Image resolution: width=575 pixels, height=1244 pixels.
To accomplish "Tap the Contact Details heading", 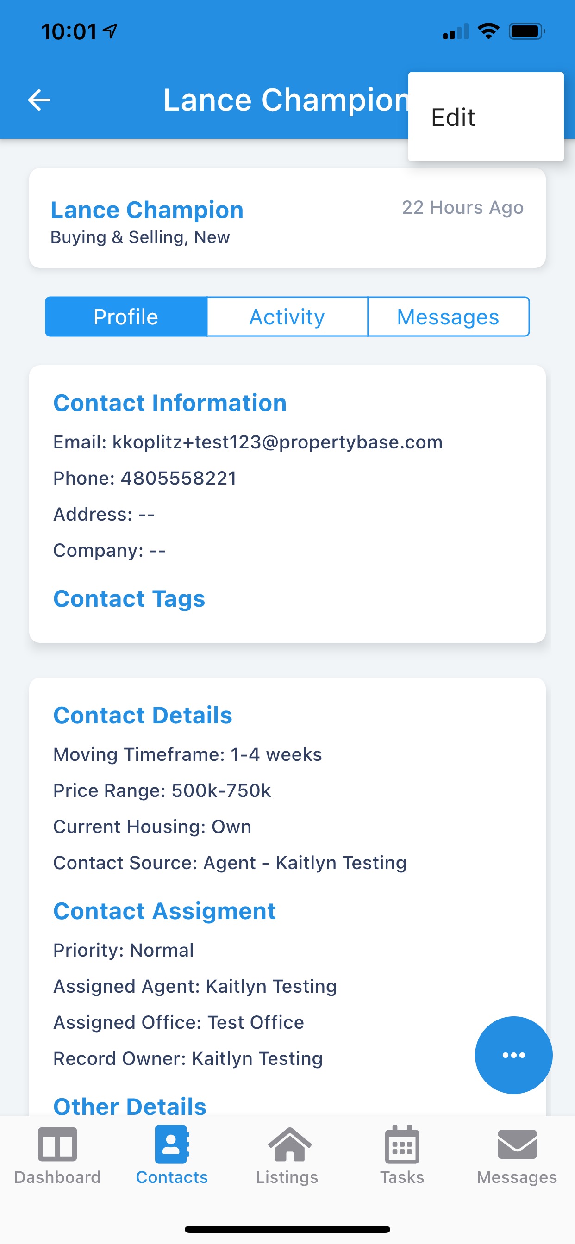I will point(143,715).
